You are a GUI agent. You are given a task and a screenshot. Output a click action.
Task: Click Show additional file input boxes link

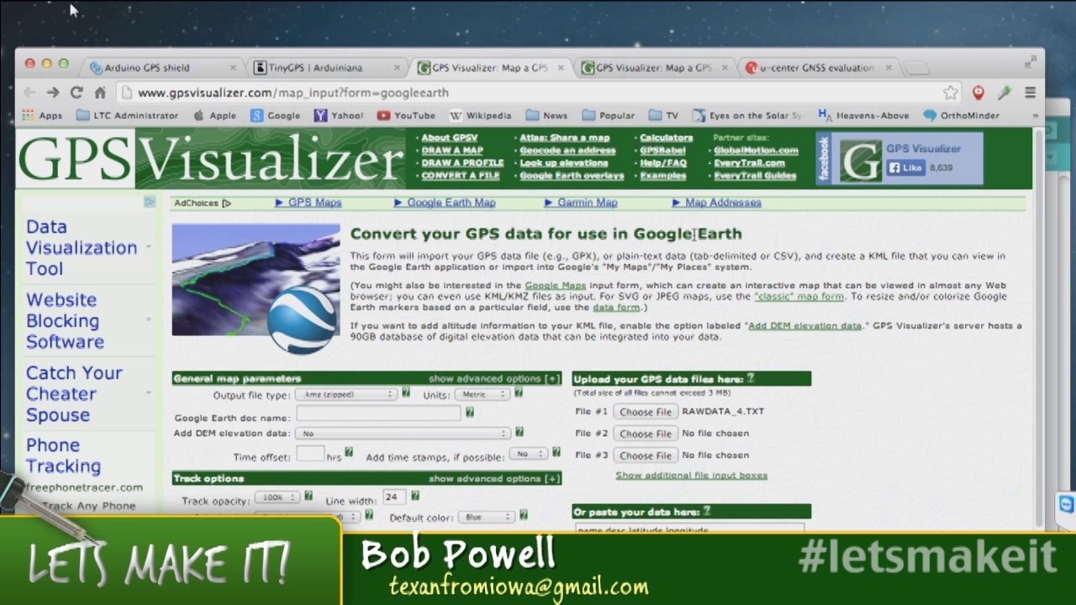pos(691,476)
